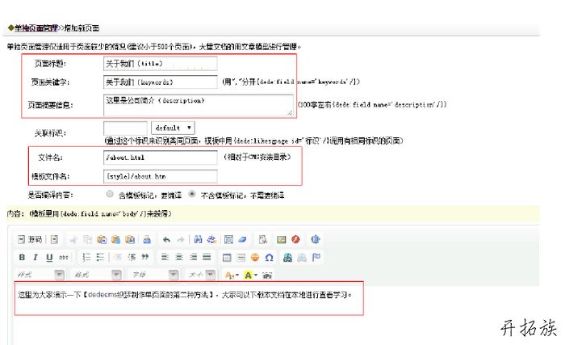Click the 文件名 field containing /about.html
The height and width of the screenshot is (345, 565).
(161, 158)
